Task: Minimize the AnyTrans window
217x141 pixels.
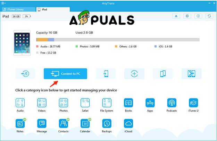Action: (209, 3)
